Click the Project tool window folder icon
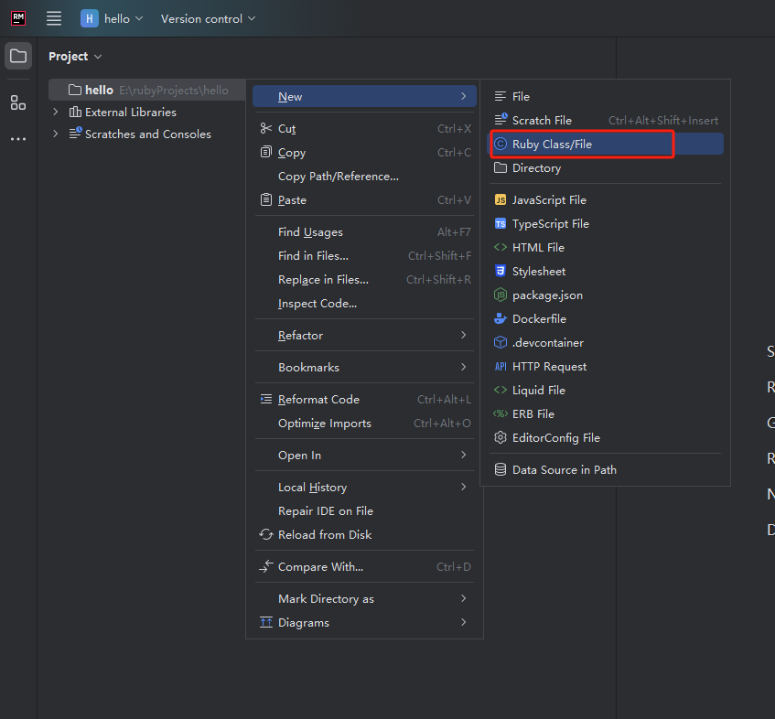 [x=18, y=56]
